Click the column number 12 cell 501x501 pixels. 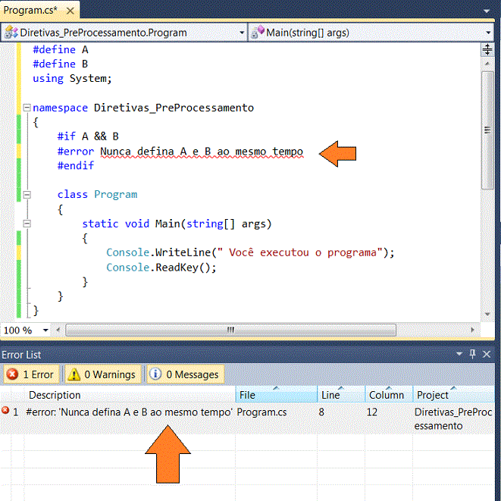[372, 412]
